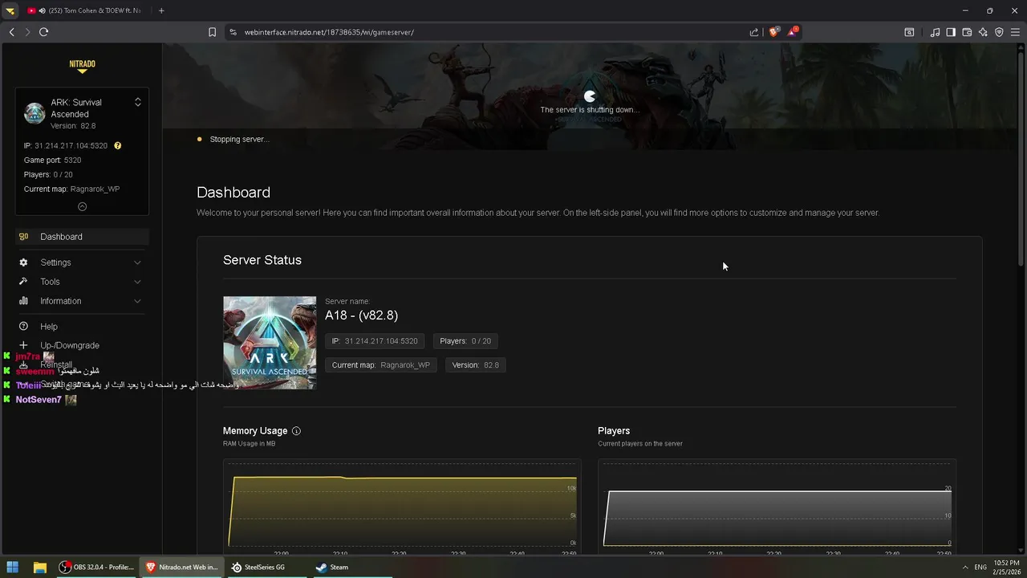Viewport: 1027px width, 578px height.
Task: Open a new browser tab
Action: pyautogui.click(x=161, y=10)
